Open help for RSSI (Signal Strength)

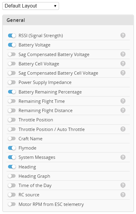pyautogui.click(x=123, y=35)
